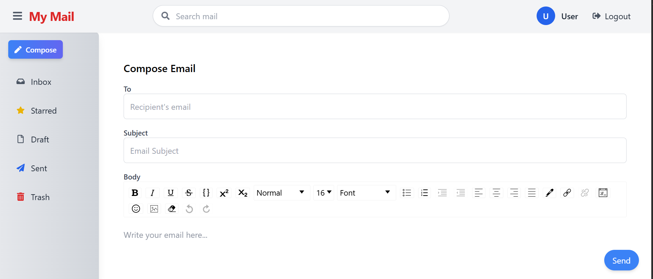Viewport: 653px width, 279px height.
Task: Open the hamburger menu icon
Action: [x=18, y=16]
